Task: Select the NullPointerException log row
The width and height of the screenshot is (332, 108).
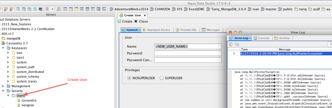Action: (280, 53)
